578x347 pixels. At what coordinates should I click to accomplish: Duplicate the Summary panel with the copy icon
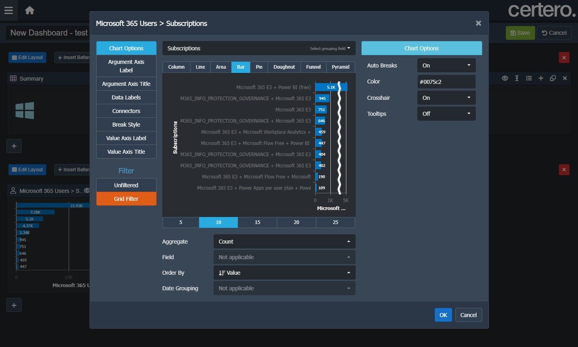click(x=553, y=78)
